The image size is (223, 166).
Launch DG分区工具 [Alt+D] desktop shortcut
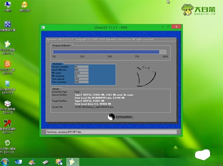(x=7, y=68)
